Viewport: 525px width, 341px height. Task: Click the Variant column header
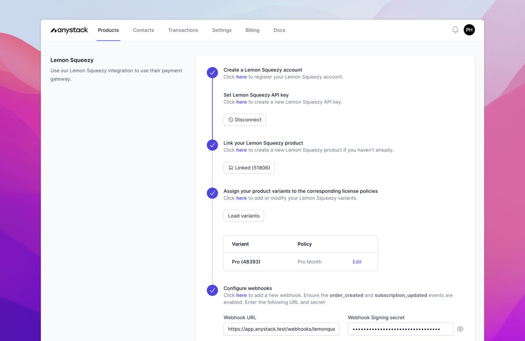[240, 244]
